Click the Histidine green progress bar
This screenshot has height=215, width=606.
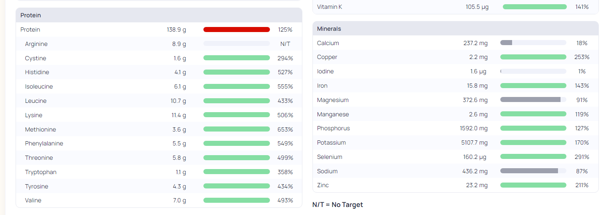click(x=237, y=72)
